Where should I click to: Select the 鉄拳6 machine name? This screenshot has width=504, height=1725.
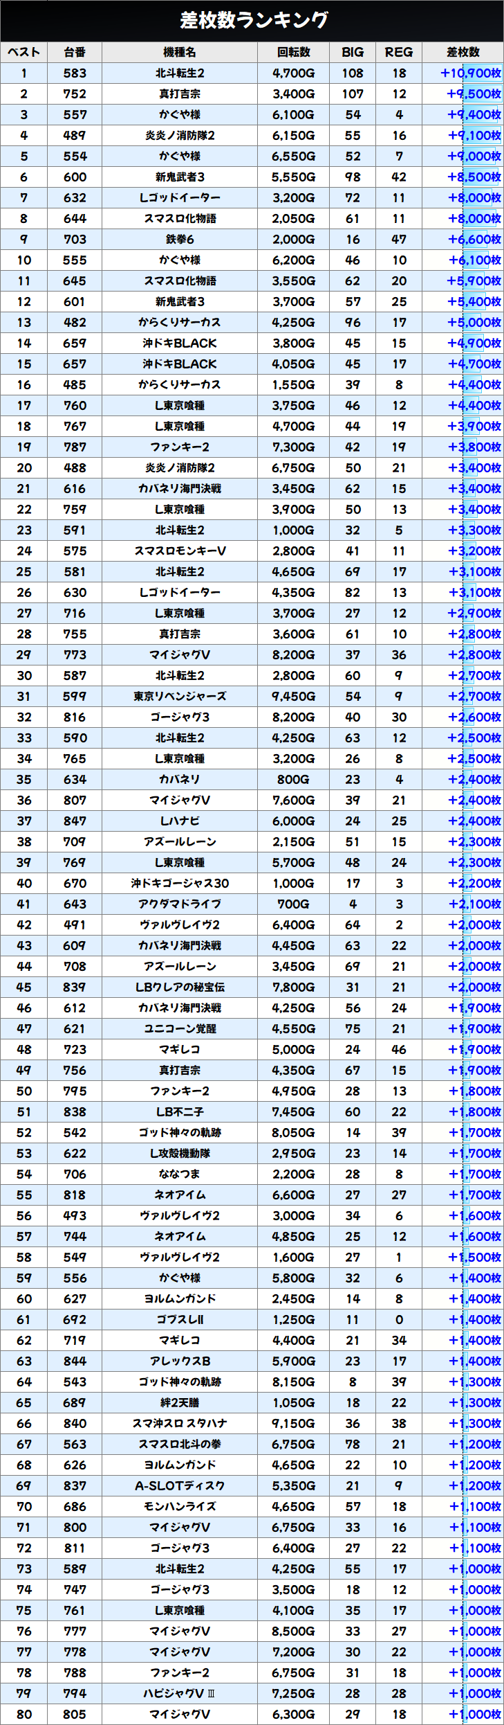[180, 239]
